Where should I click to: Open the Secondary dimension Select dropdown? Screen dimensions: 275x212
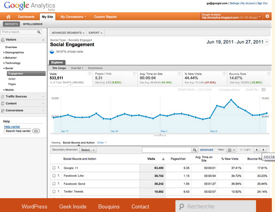(x=88, y=150)
